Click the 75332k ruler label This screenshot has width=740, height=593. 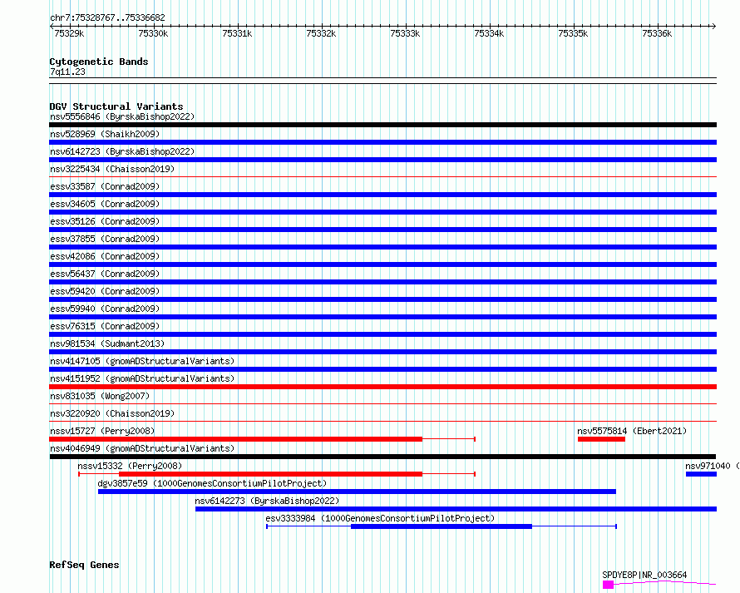click(321, 33)
